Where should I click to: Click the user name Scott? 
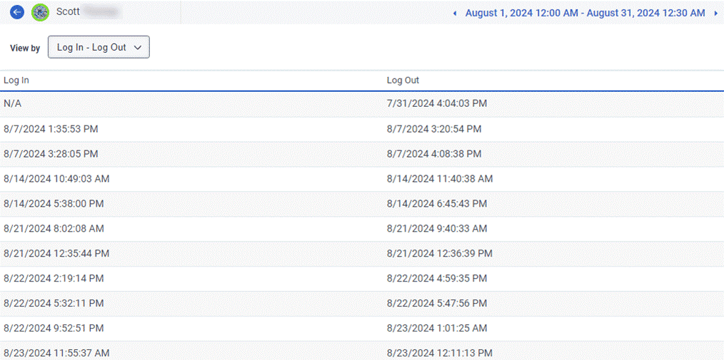(x=69, y=12)
